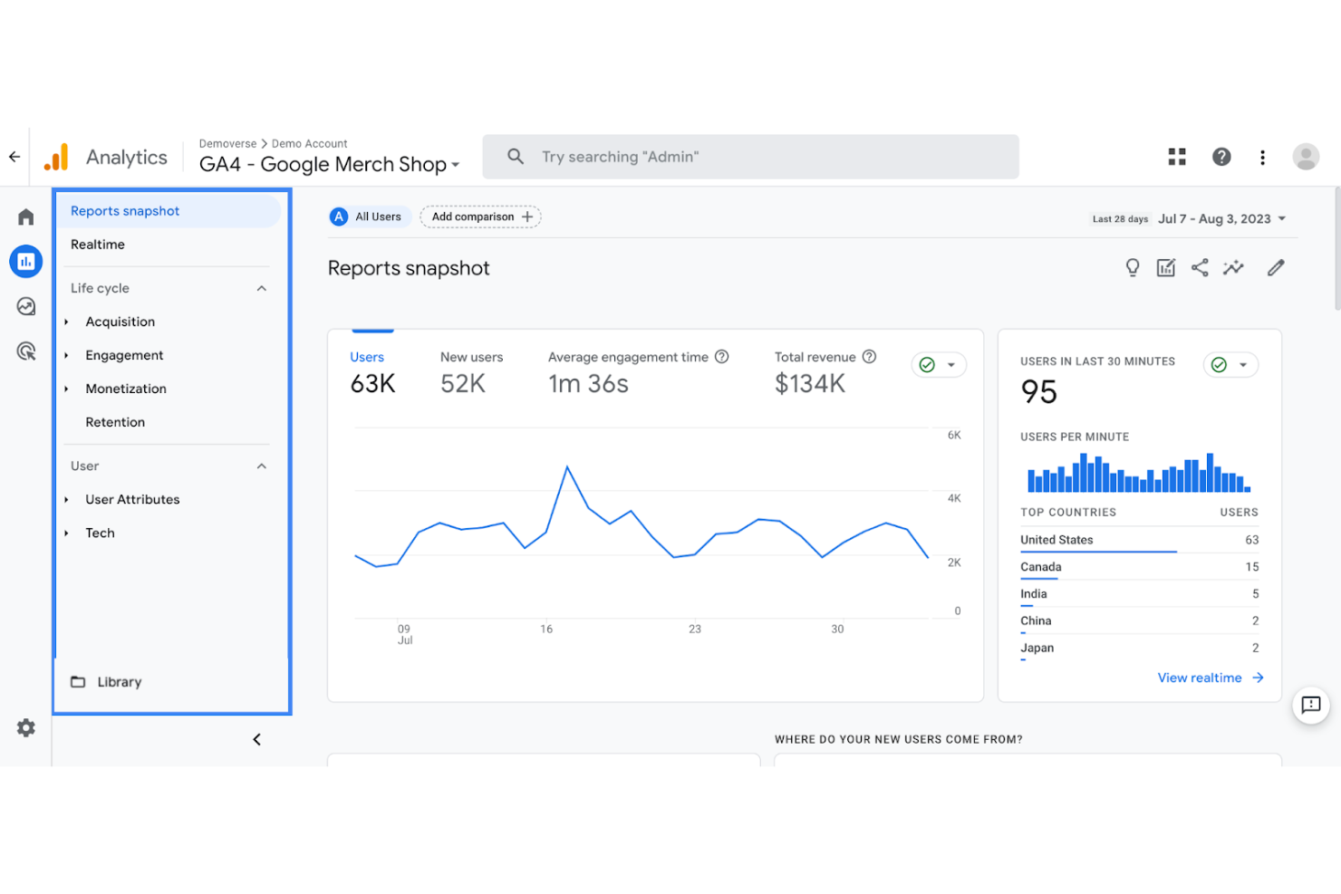Click the Average engagement time info icon
This screenshot has width=1341, height=894.
721,357
